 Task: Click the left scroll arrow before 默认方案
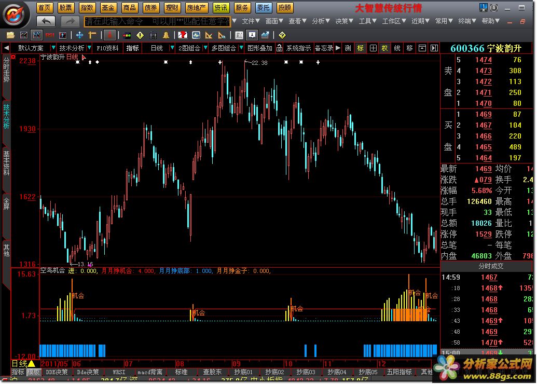coord(6,48)
